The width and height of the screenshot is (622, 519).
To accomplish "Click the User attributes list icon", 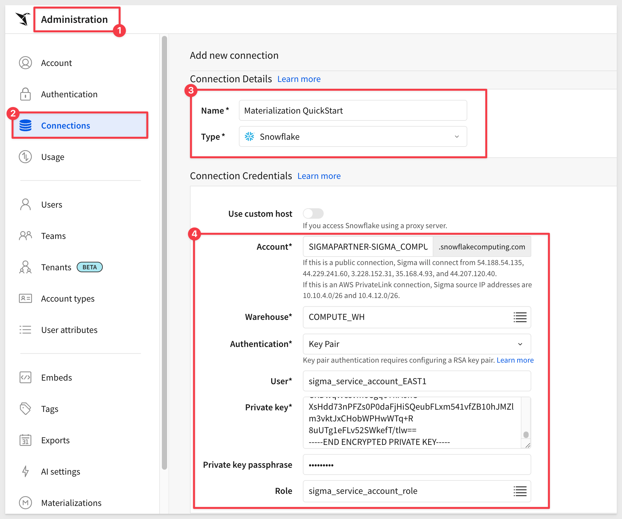I will (25, 330).
